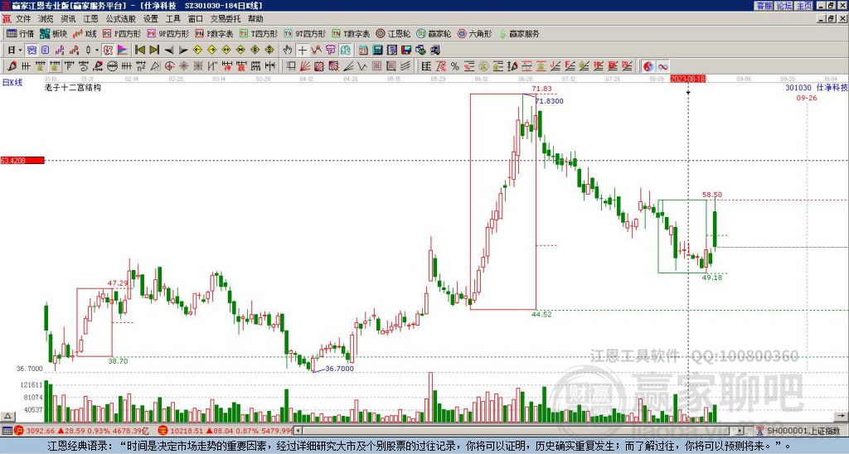Click the 日K线 label
The height and width of the screenshot is (454, 849).
12,83
